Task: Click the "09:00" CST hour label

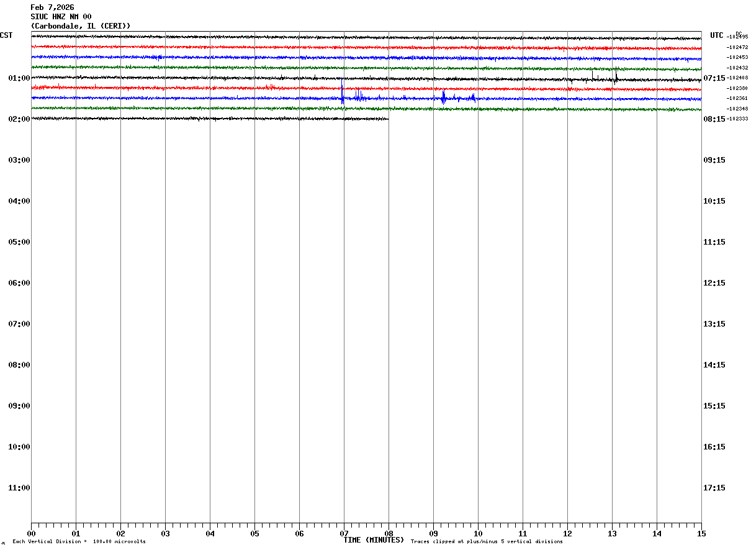Action: coord(19,406)
